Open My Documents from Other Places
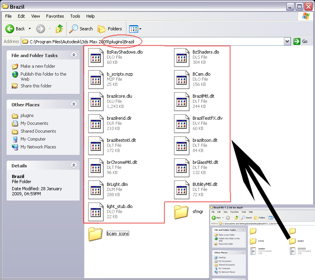 click(34, 123)
